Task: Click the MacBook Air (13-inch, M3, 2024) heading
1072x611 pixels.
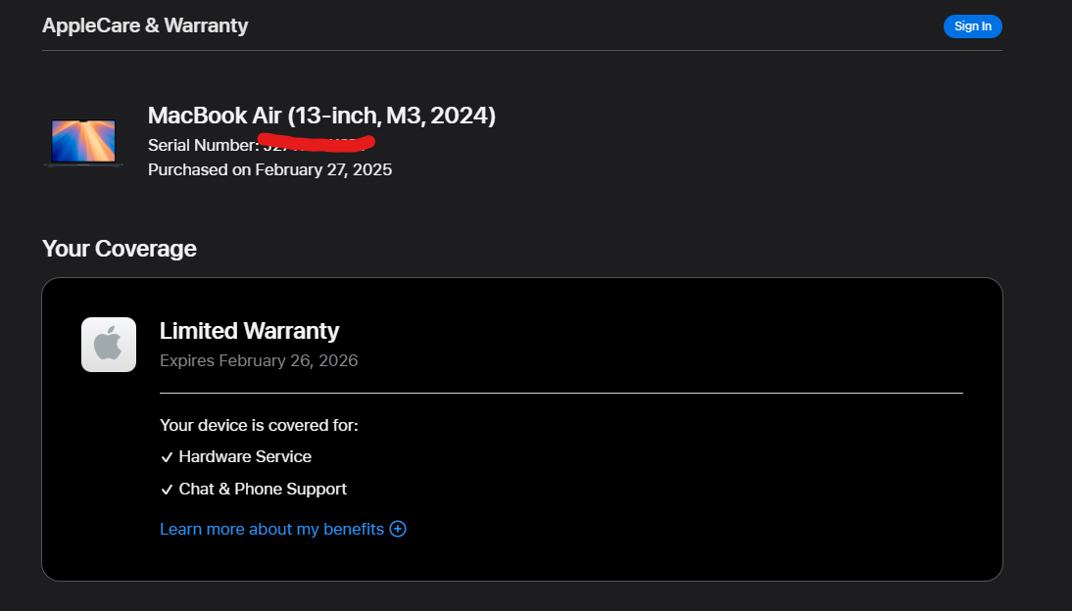Action: [x=321, y=116]
